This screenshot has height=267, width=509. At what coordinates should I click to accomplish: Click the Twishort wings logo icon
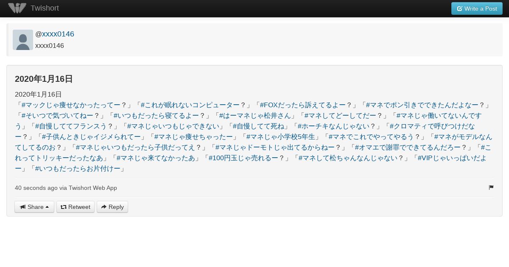tap(17, 8)
